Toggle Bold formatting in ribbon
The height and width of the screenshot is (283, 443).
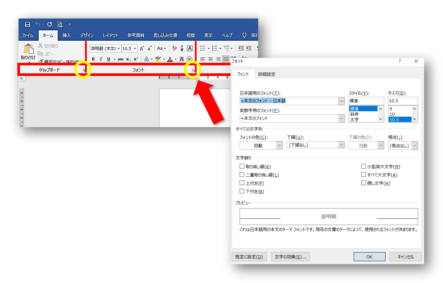click(93, 59)
